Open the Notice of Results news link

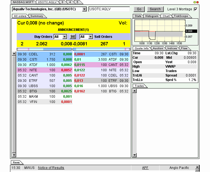pyautogui.click(x=51, y=168)
